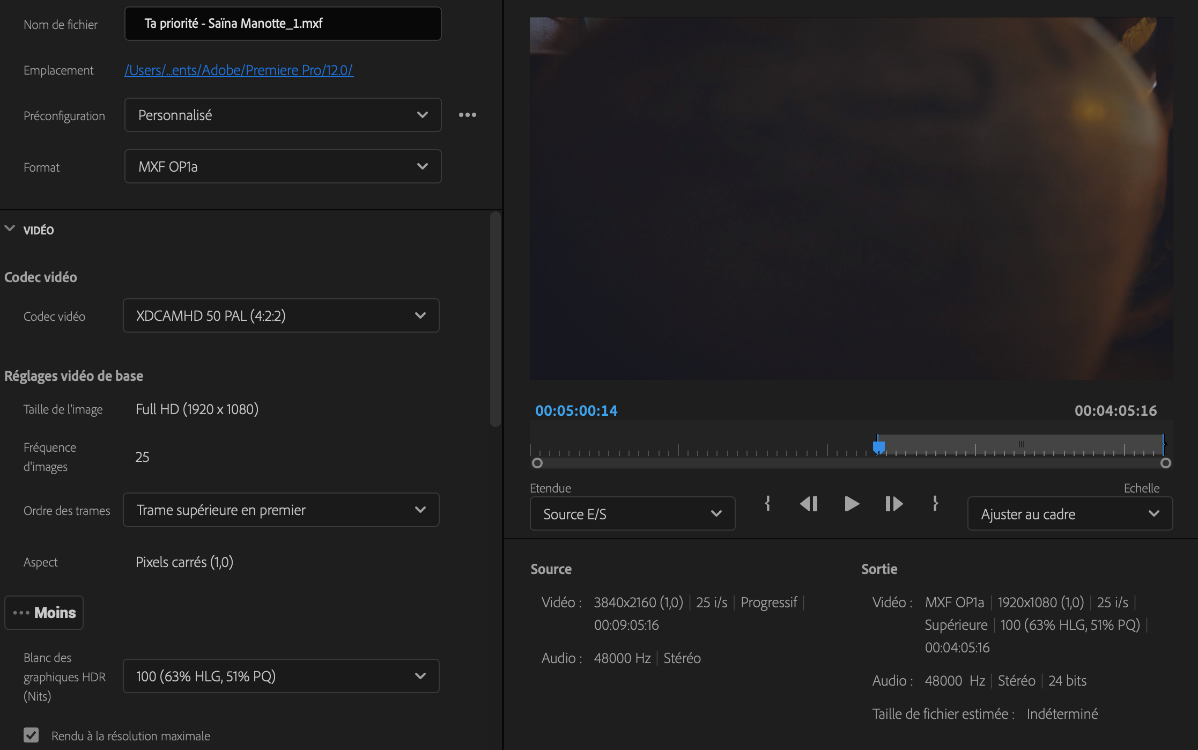
Task: Click the Moins button to hide options
Action: (43, 612)
